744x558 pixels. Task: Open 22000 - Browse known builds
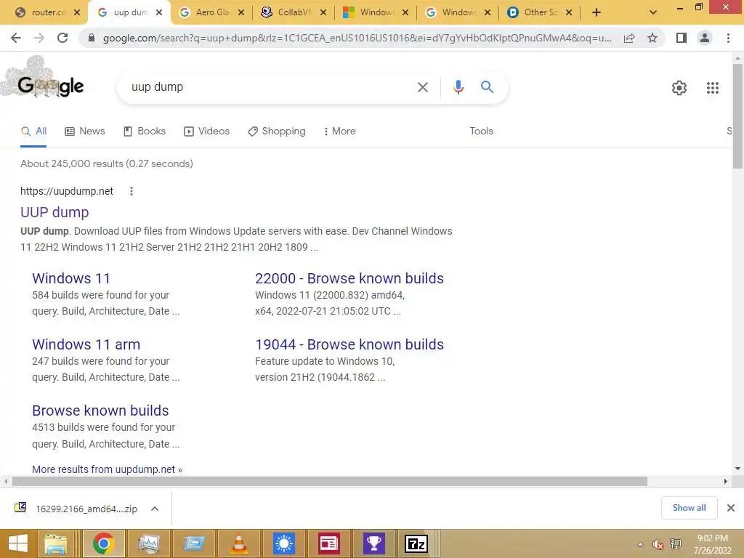pos(349,278)
